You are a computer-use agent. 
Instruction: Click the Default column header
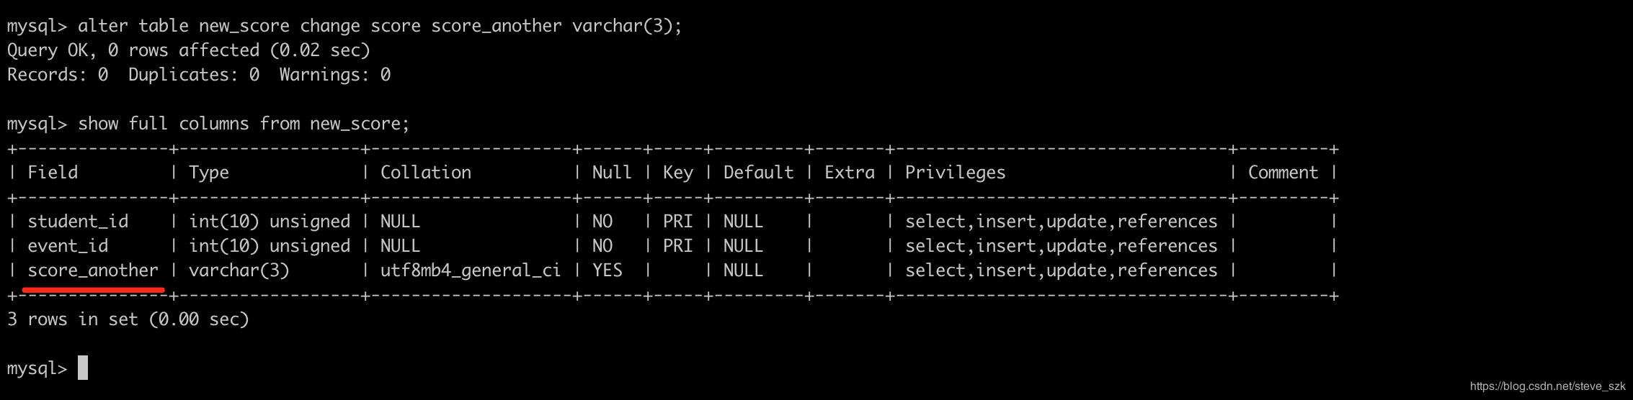tap(758, 173)
